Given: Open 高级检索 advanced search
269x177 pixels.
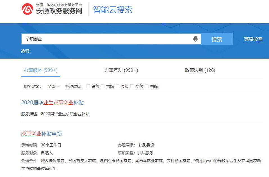Looking at the screenshot, I should tap(253, 39).
